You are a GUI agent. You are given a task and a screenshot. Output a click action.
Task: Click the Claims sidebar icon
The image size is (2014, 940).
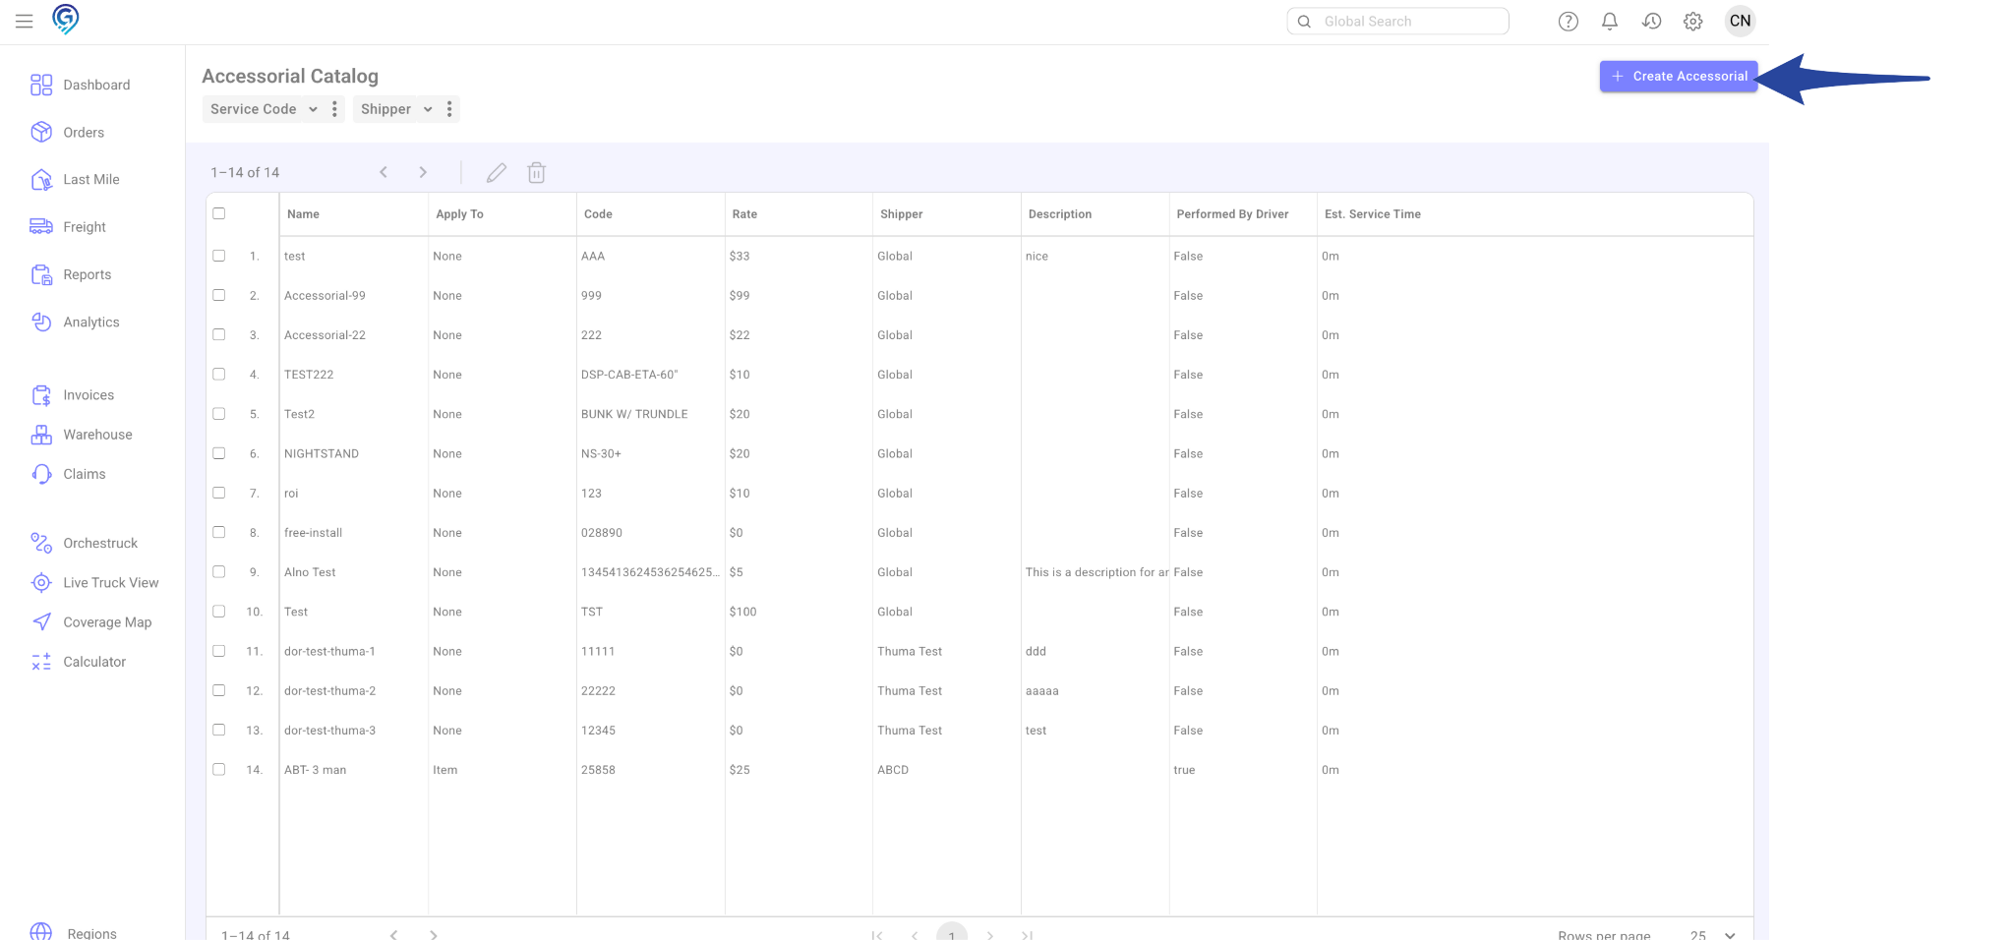tap(41, 474)
